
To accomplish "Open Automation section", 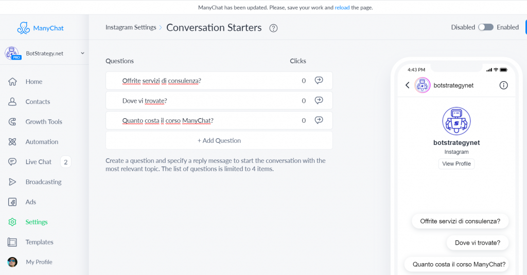I will click(42, 142).
